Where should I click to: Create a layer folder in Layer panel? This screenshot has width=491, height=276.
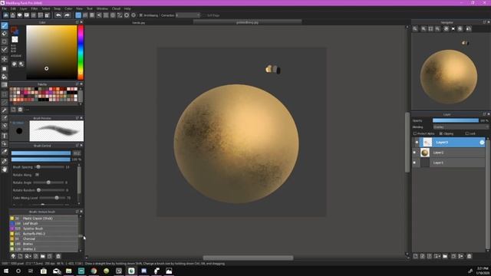(x=445, y=256)
